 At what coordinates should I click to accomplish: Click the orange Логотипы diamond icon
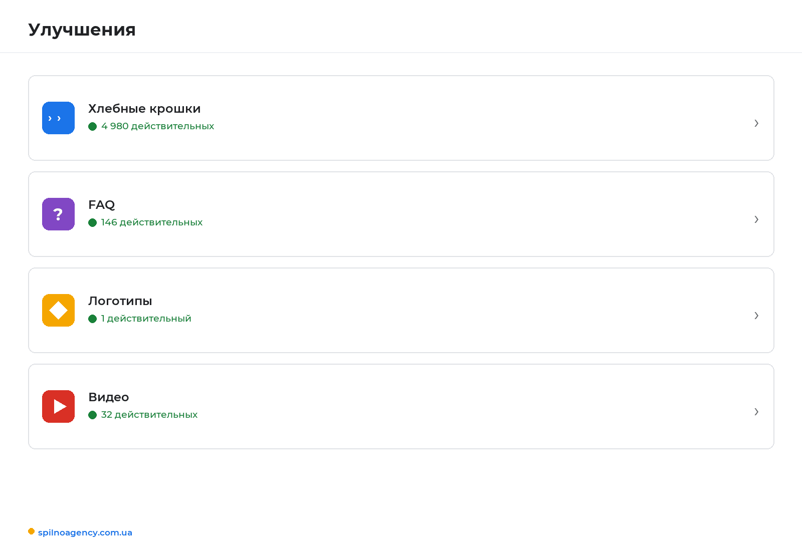(58, 311)
